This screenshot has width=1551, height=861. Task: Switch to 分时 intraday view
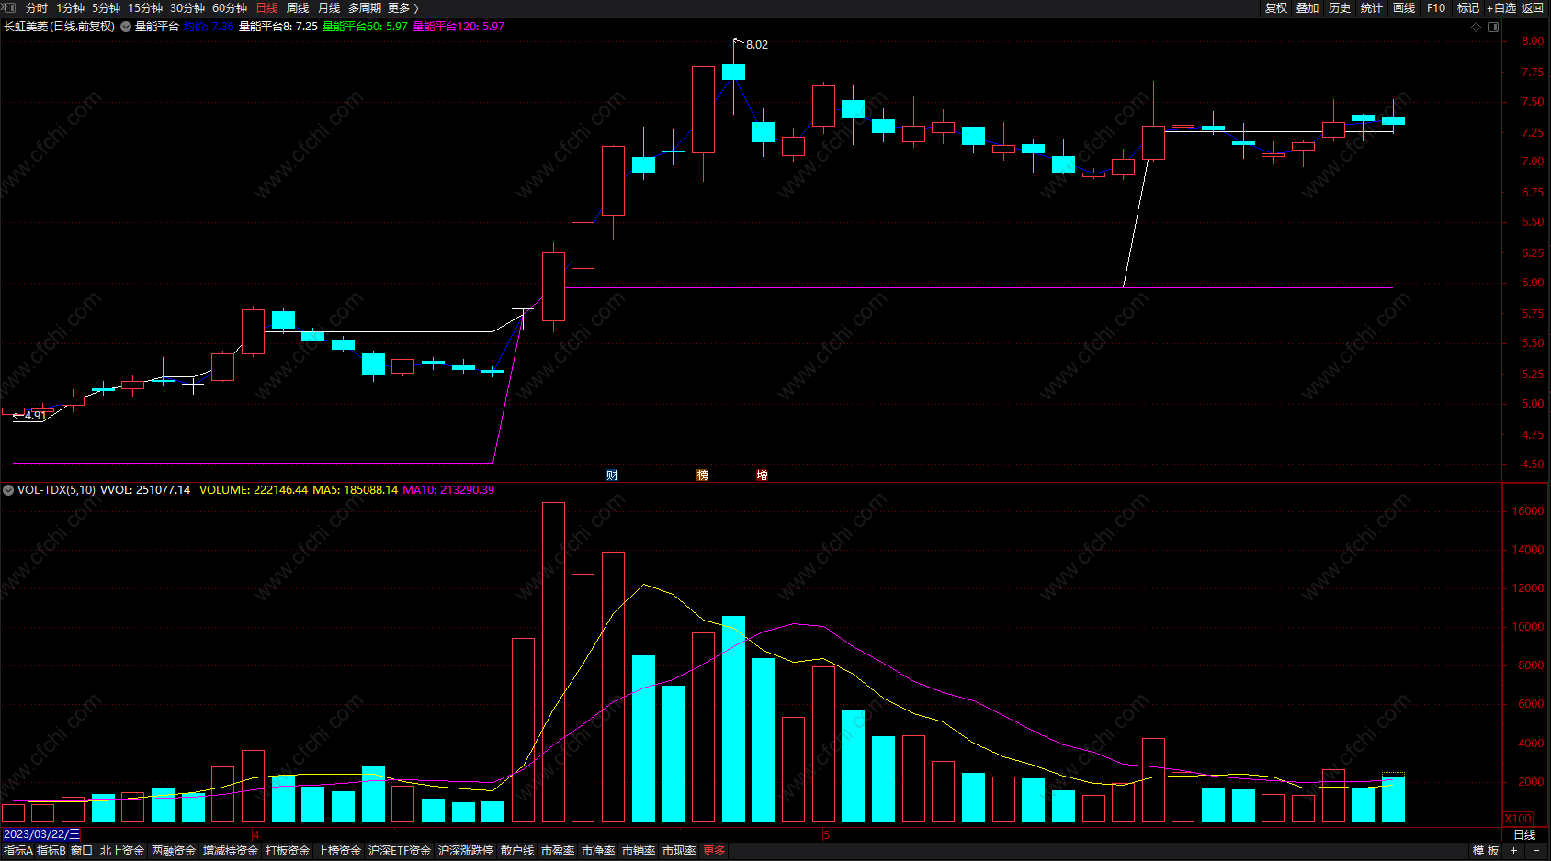point(37,8)
